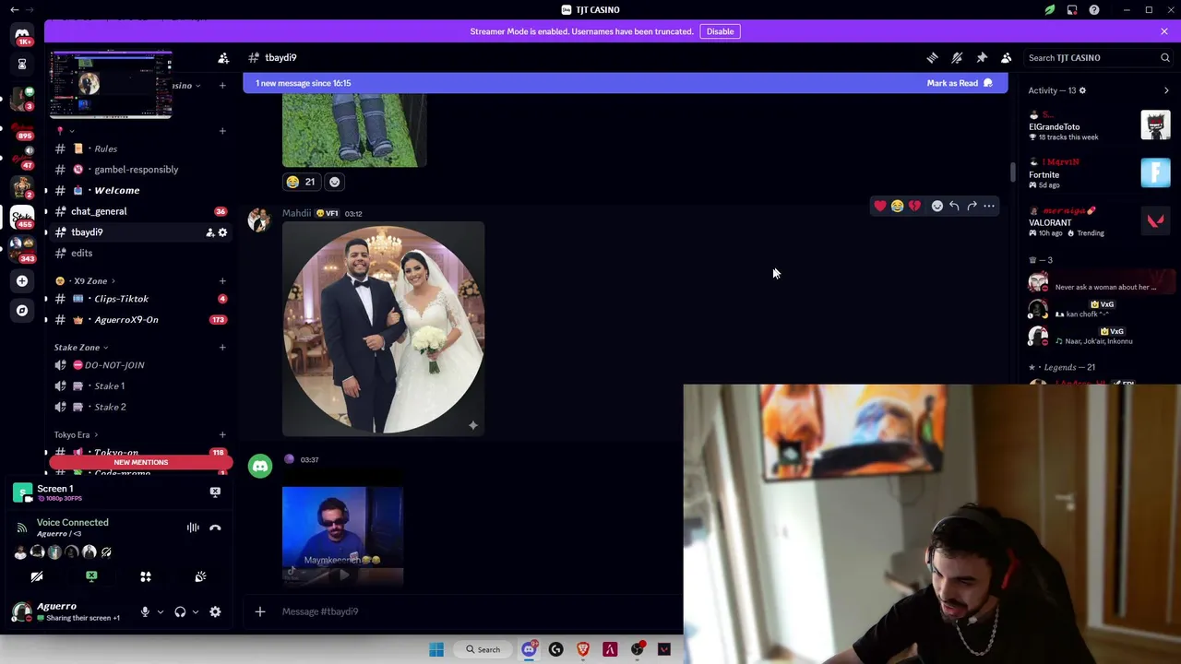Image resolution: width=1181 pixels, height=664 pixels.
Task: Click the search magnifier icon
Action: click(1164, 57)
